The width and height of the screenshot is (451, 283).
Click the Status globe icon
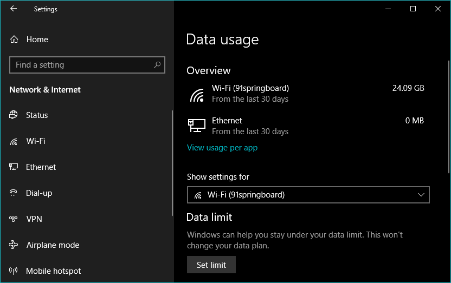(14, 115)
